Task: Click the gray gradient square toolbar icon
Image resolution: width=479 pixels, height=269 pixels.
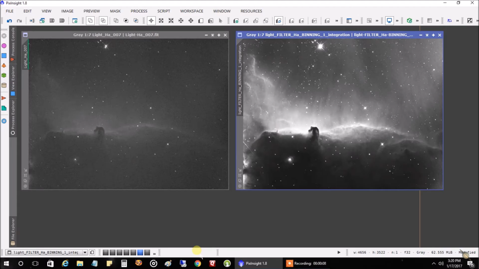Action: tap(430, 21)
